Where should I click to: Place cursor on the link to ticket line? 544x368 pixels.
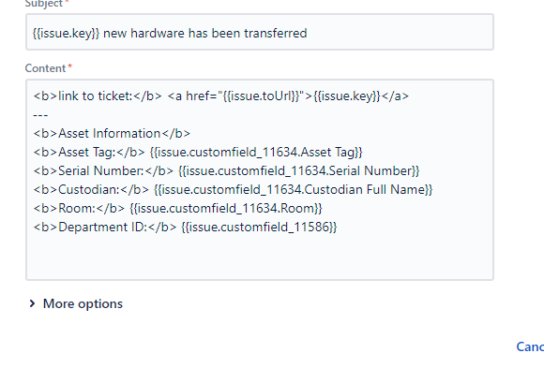click(221, 96)
